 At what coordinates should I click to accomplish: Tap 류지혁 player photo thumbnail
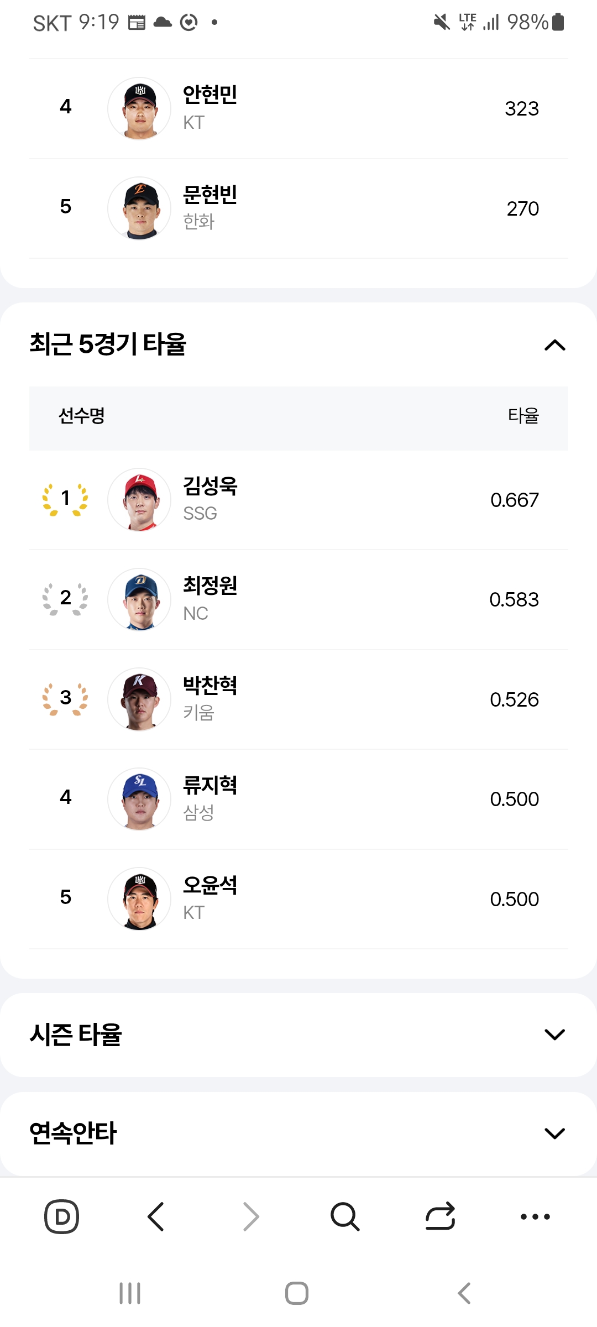coord(139,799)
